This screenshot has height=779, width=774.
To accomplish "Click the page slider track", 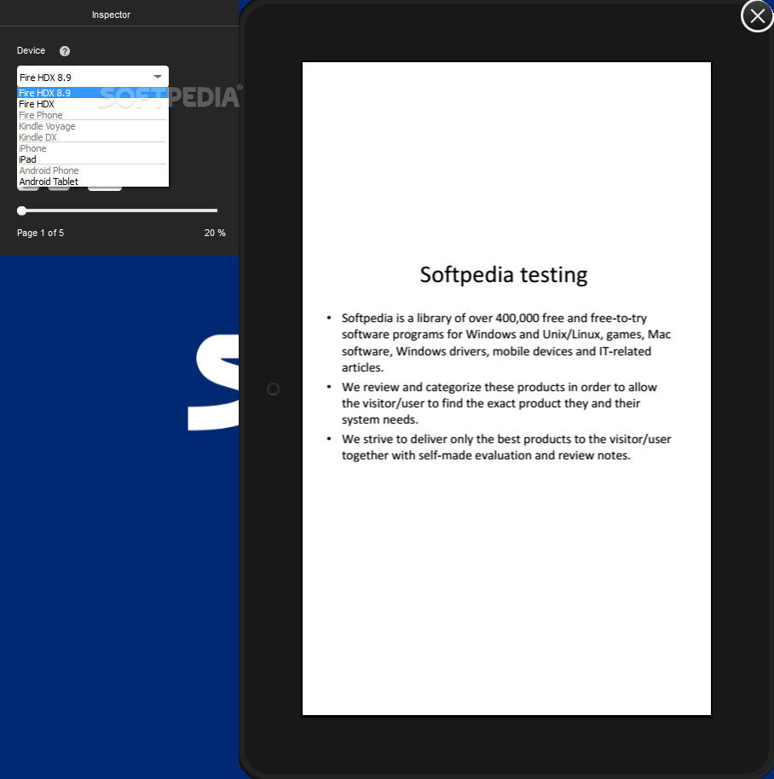I will (x=119, y=211).
